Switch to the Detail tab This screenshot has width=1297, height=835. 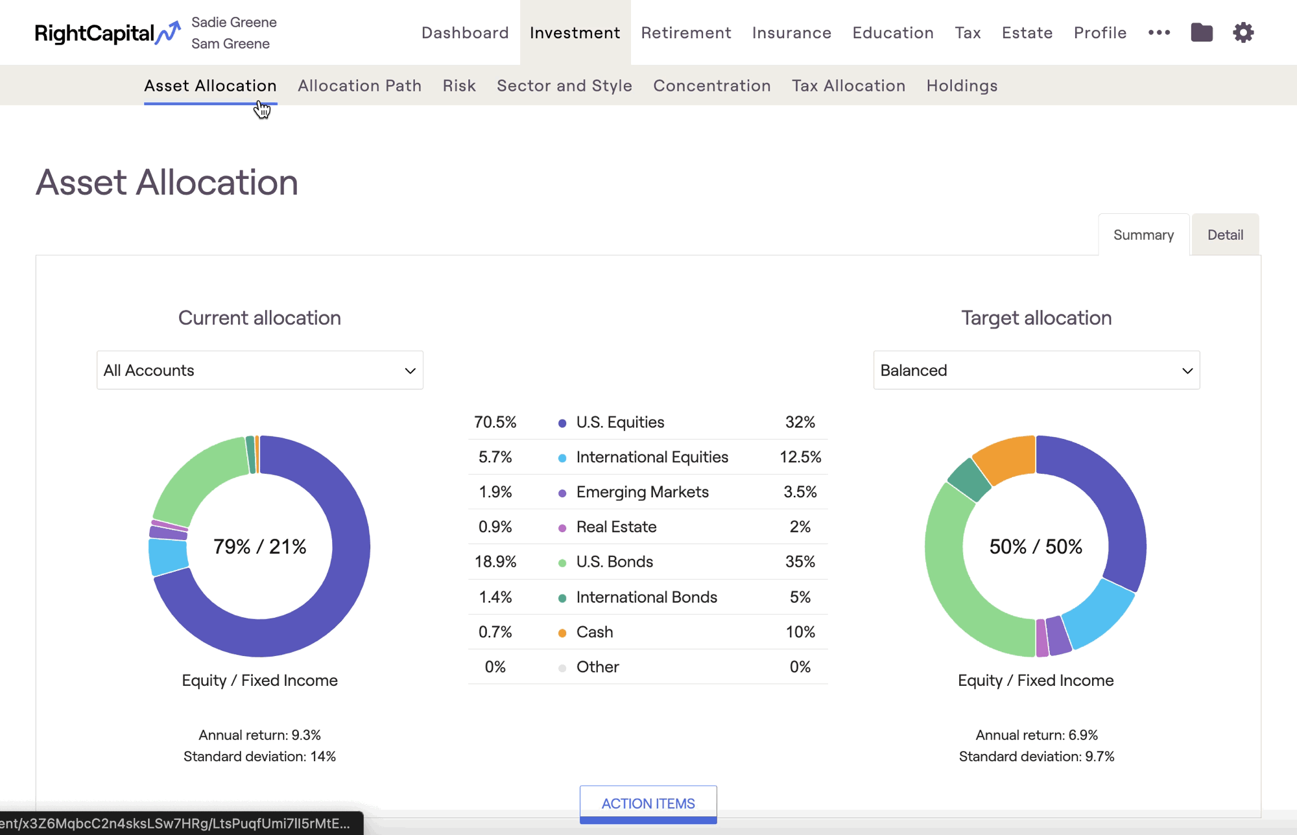tap(1224, 235)
